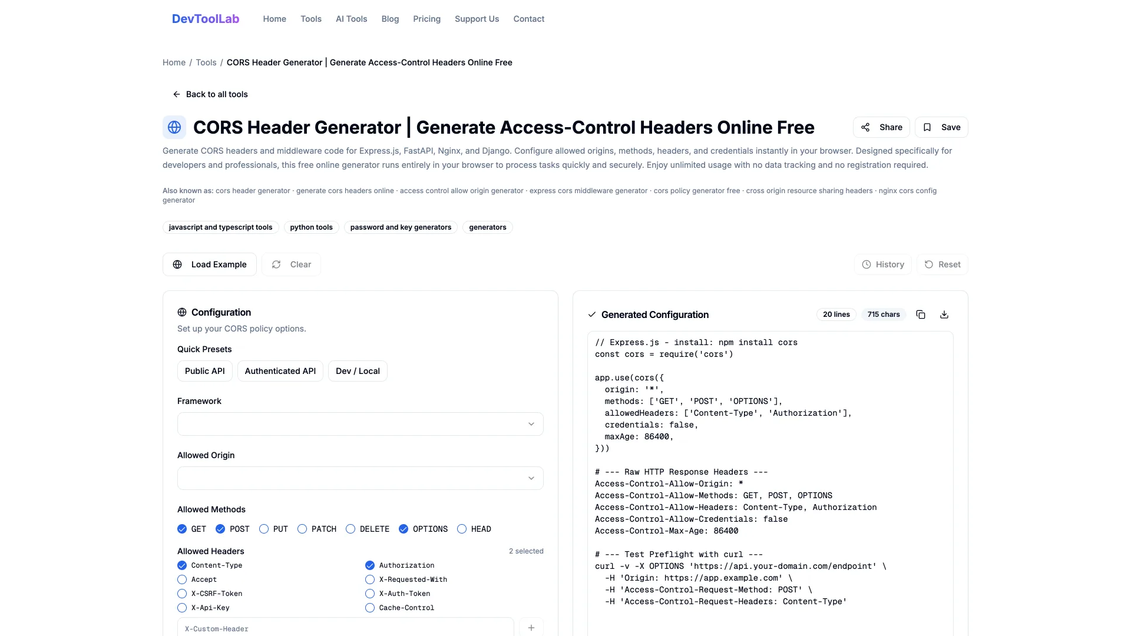
Task: Disable the OPTIONS method
Action: [404, 529]
